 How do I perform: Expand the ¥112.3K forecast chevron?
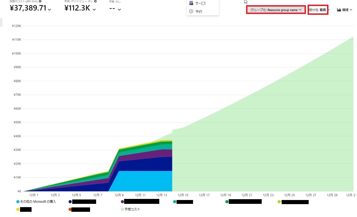(94, 10)
